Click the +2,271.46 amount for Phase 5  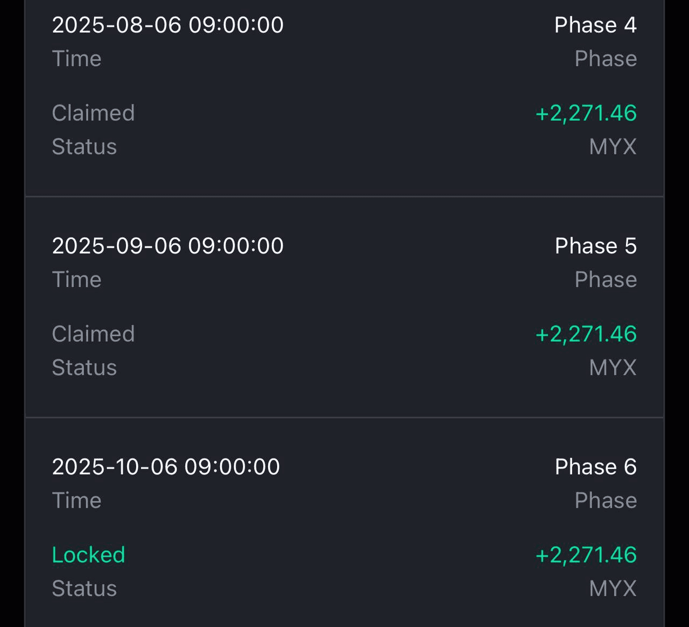point(586,334)
